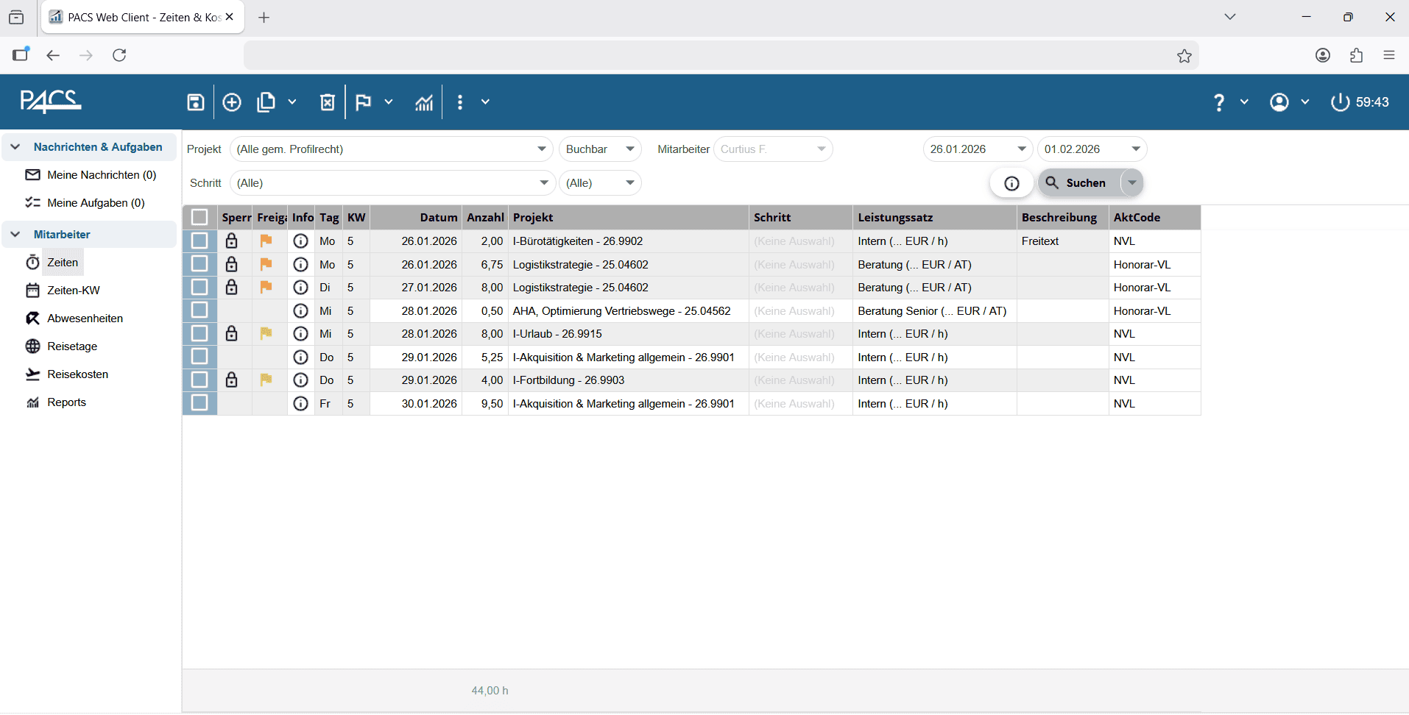Expand the Buchbar dropdown
The width and height of the screenshot is (1409, 715).
600,149
